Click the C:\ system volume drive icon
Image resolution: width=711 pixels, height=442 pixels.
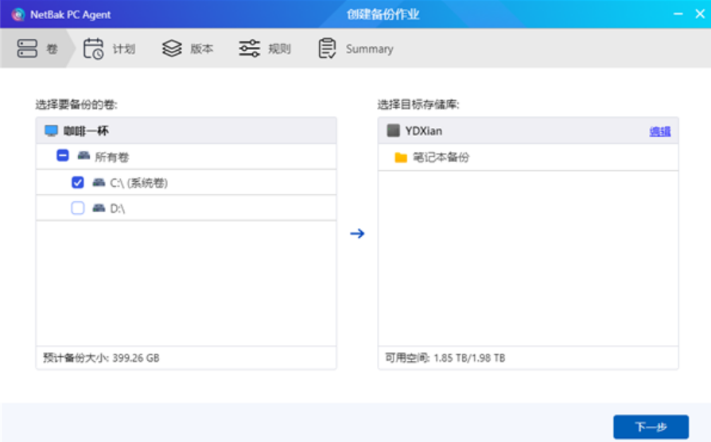[x=99, y=182]
